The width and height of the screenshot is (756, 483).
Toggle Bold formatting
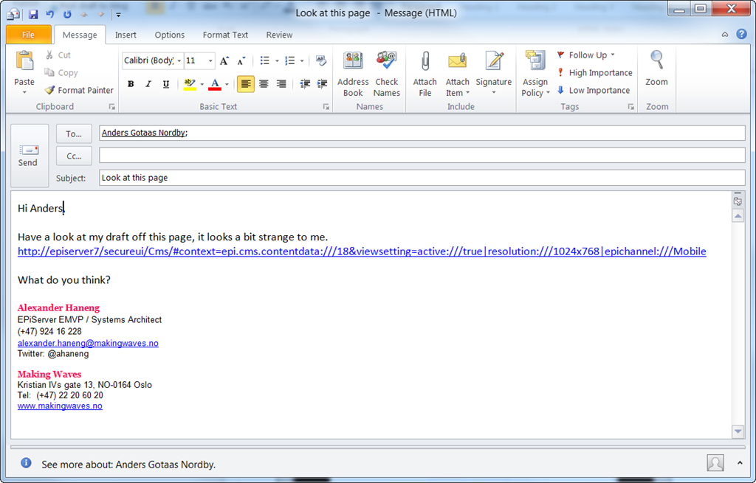point(131,84)
